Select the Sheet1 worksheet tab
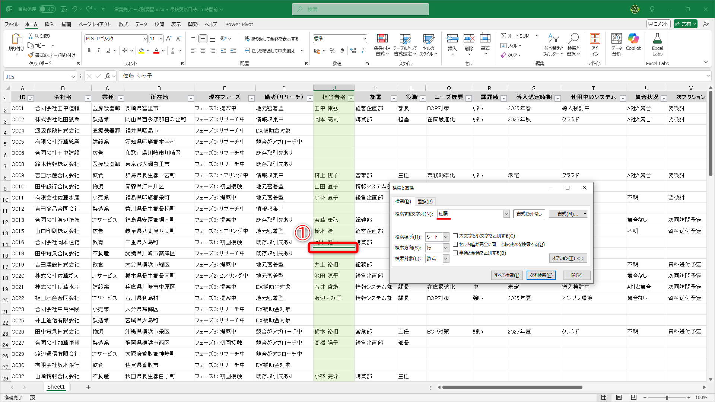This screenshot has height=402, width=715. pyautogui.click(x=56, y=387)
